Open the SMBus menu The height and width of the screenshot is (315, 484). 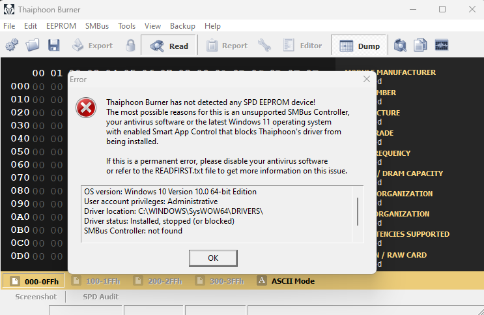(x=97, y=26)
